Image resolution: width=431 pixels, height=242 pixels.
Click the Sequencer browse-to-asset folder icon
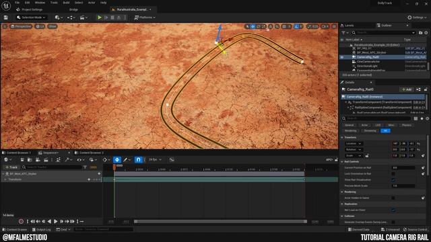30,160
